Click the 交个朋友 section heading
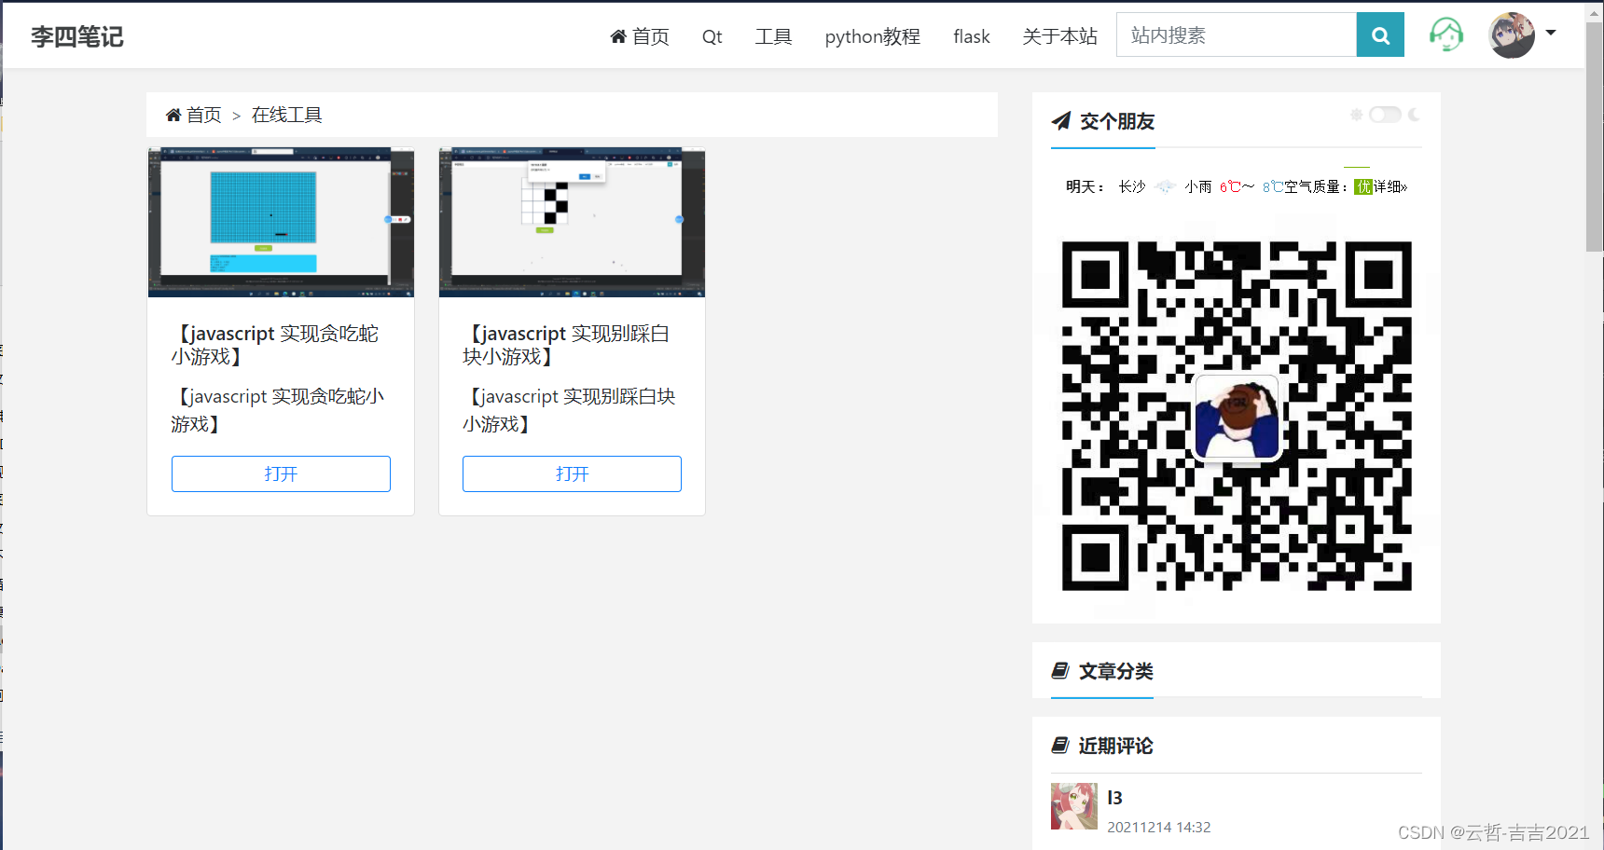The height and width of the screenshot is (850, 1604). click(x=1117, y=121)
